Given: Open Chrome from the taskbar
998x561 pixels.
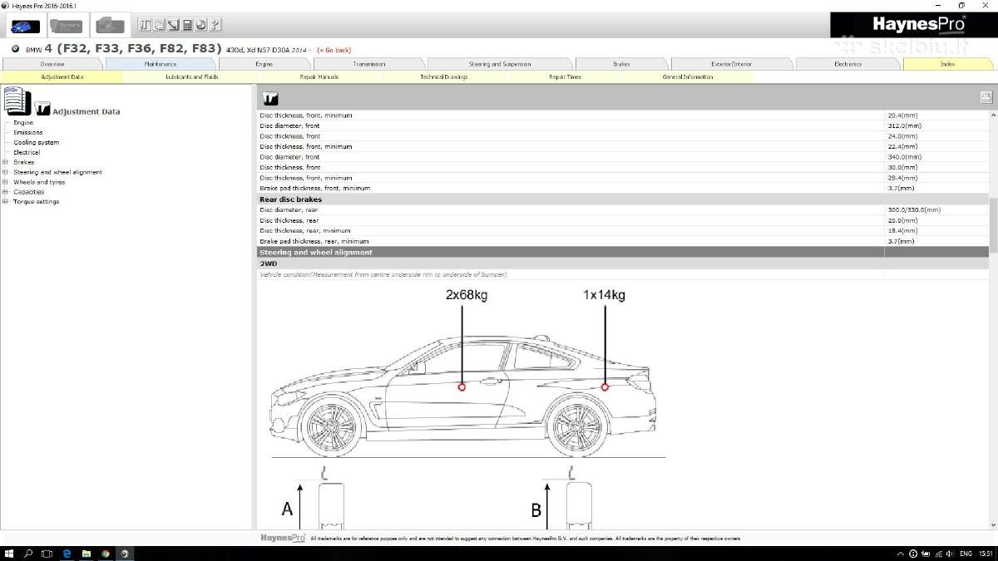Looking at the screenshot, I should pyautogui.click(x=106, y=553).
